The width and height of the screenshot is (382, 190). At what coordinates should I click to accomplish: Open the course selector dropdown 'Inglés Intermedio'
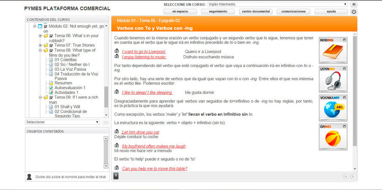point(278,4)
